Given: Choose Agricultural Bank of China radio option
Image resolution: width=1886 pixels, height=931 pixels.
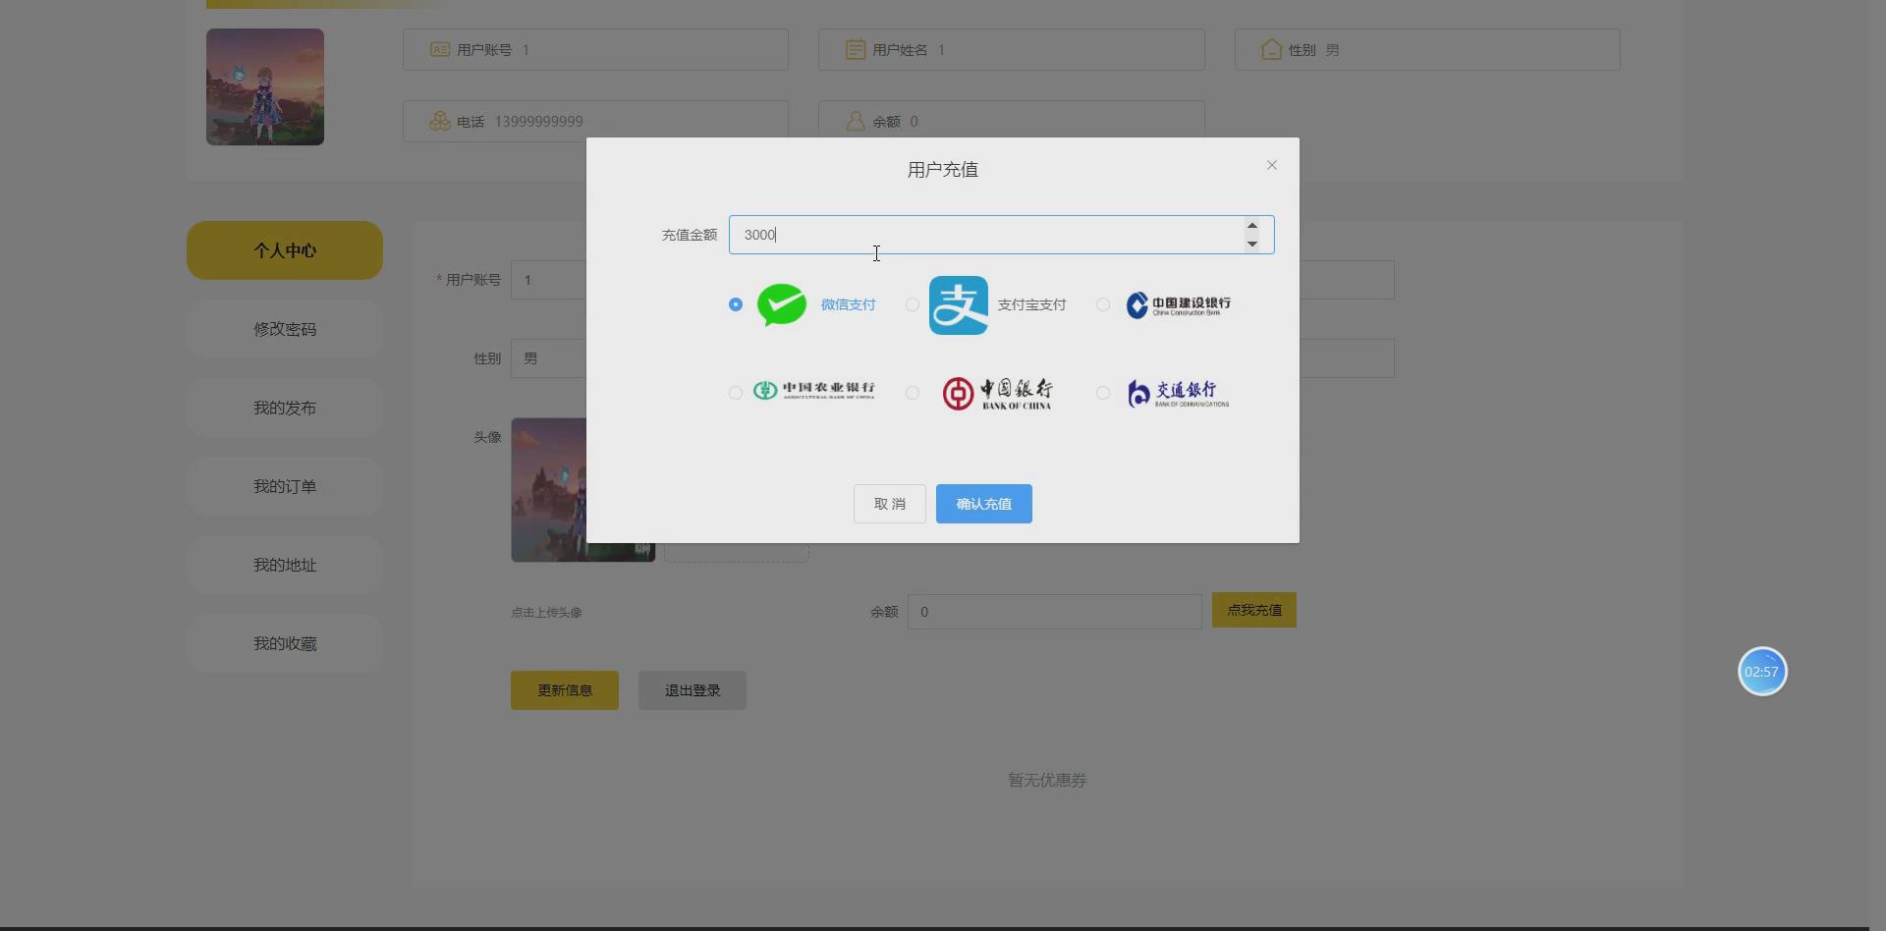Looking at the screenshot, I should (736, 393).
